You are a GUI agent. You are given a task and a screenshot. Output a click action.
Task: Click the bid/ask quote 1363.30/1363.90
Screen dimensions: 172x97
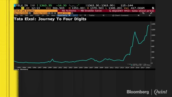[100, 5]
